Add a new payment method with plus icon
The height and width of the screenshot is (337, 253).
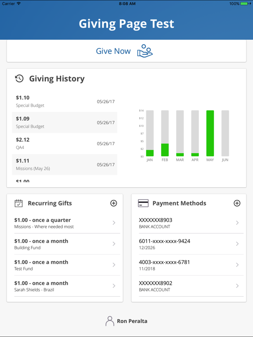237,203
